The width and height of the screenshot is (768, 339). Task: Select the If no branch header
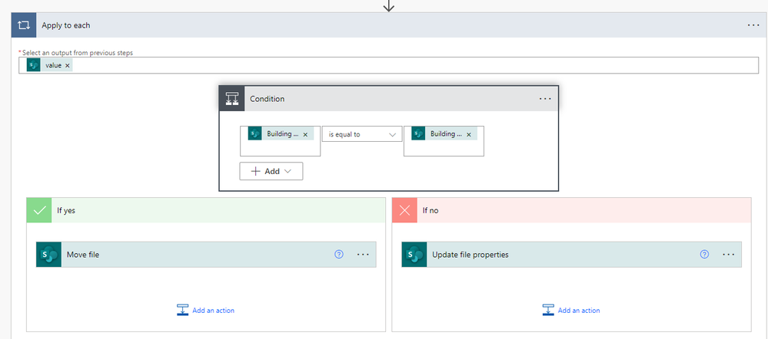572,210
